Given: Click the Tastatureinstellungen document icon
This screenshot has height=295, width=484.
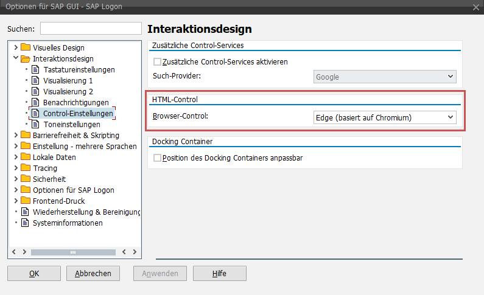Looking at the screenshot, I should [35, 69].
